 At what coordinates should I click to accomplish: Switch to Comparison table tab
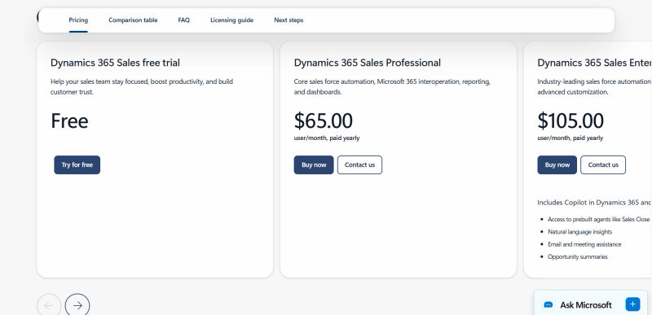[133, 20]
